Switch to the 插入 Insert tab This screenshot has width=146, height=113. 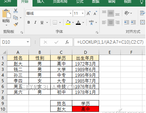point(41,1)
